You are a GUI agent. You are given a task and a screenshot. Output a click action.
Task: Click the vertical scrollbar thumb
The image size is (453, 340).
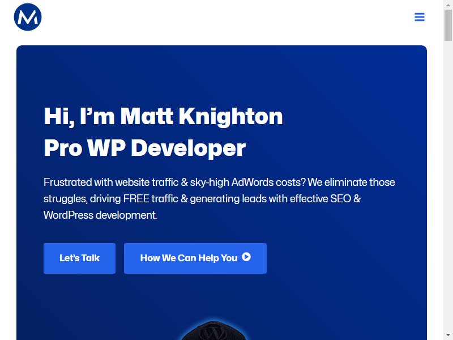click(448, 25)
